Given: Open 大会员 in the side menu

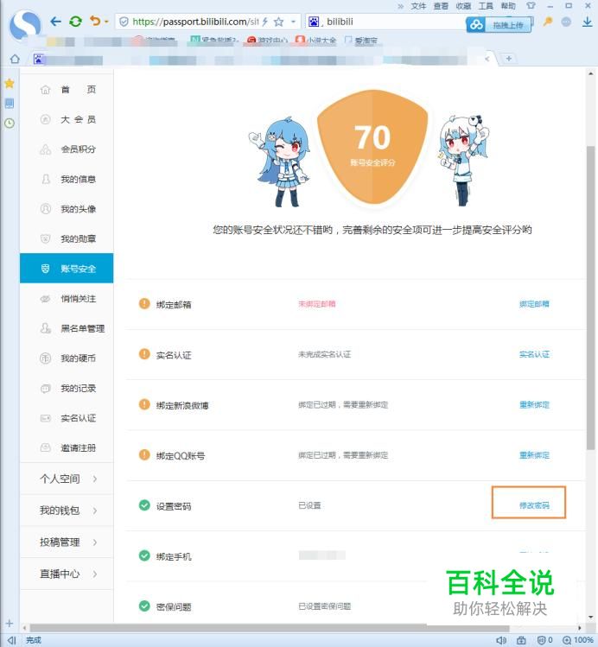Looking at the screenshot, I should tap(67, 119).
